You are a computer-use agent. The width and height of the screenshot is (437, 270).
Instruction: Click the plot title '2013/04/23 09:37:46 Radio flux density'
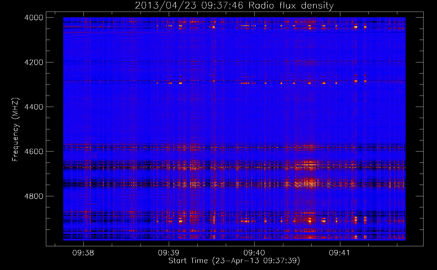(x=234, y=5)
